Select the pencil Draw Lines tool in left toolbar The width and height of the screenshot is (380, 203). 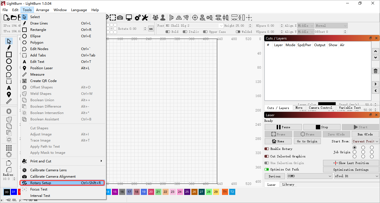[x=9, y=48]
